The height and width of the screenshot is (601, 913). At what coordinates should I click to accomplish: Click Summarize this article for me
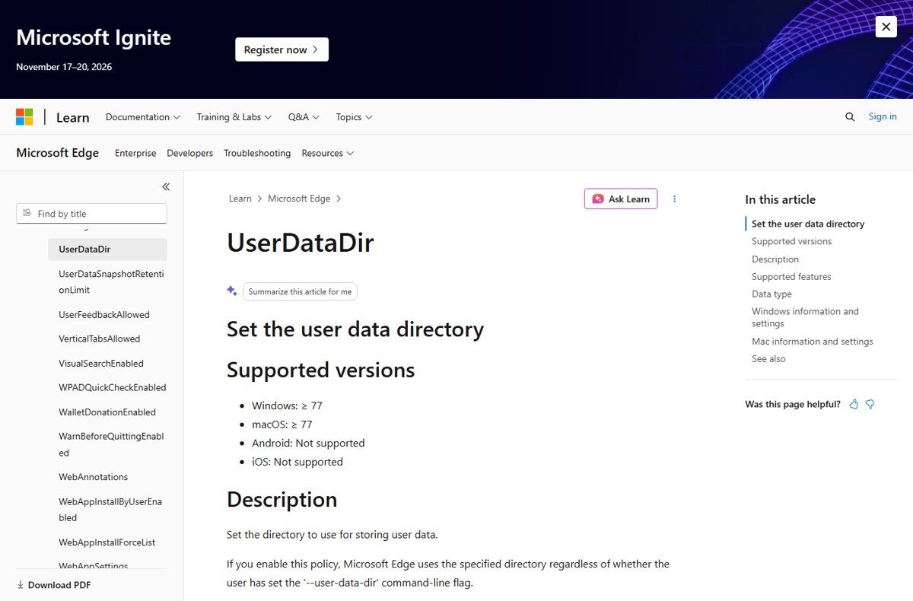pyautogui.click(x=300, y=291)
